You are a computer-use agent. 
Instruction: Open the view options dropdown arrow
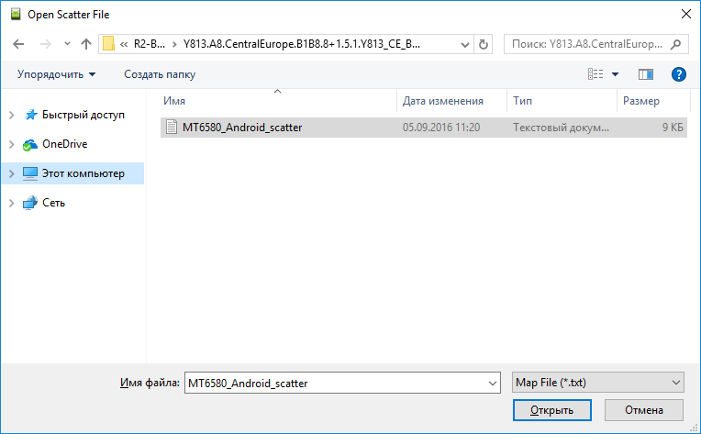(616, 74)
